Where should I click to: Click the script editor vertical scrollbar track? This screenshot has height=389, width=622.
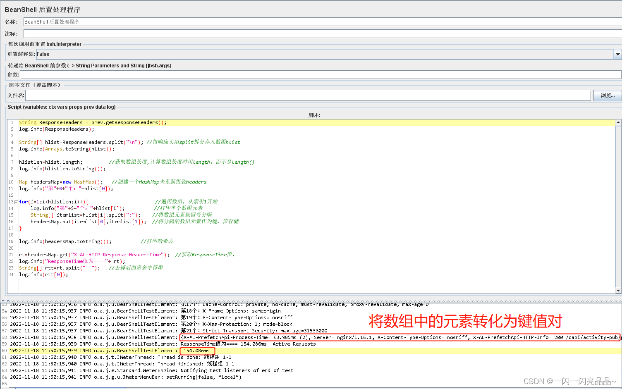[x=618, y=207]
